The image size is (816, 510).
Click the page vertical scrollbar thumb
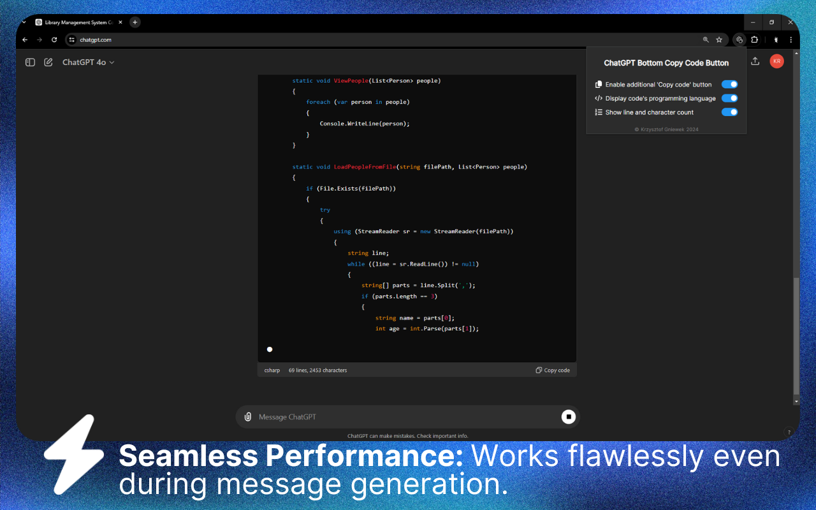796,335
